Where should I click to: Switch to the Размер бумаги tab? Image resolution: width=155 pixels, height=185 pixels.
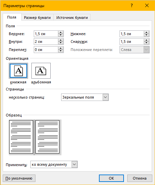37,18
